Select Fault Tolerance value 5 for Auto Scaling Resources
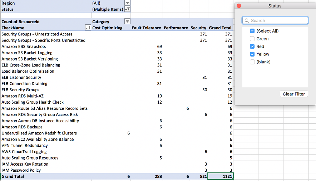 tap(161, 158)
